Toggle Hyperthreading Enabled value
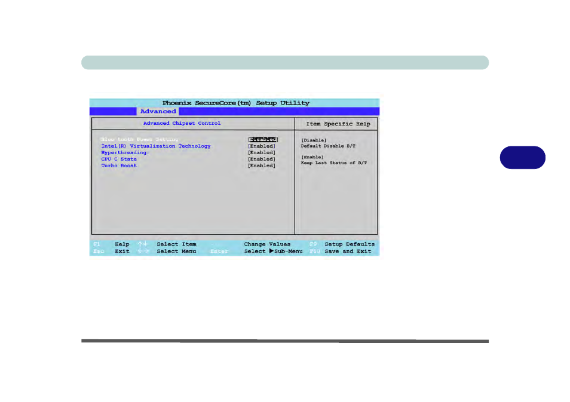The height and width of the screenshot is (402, 570). point(262,153)
